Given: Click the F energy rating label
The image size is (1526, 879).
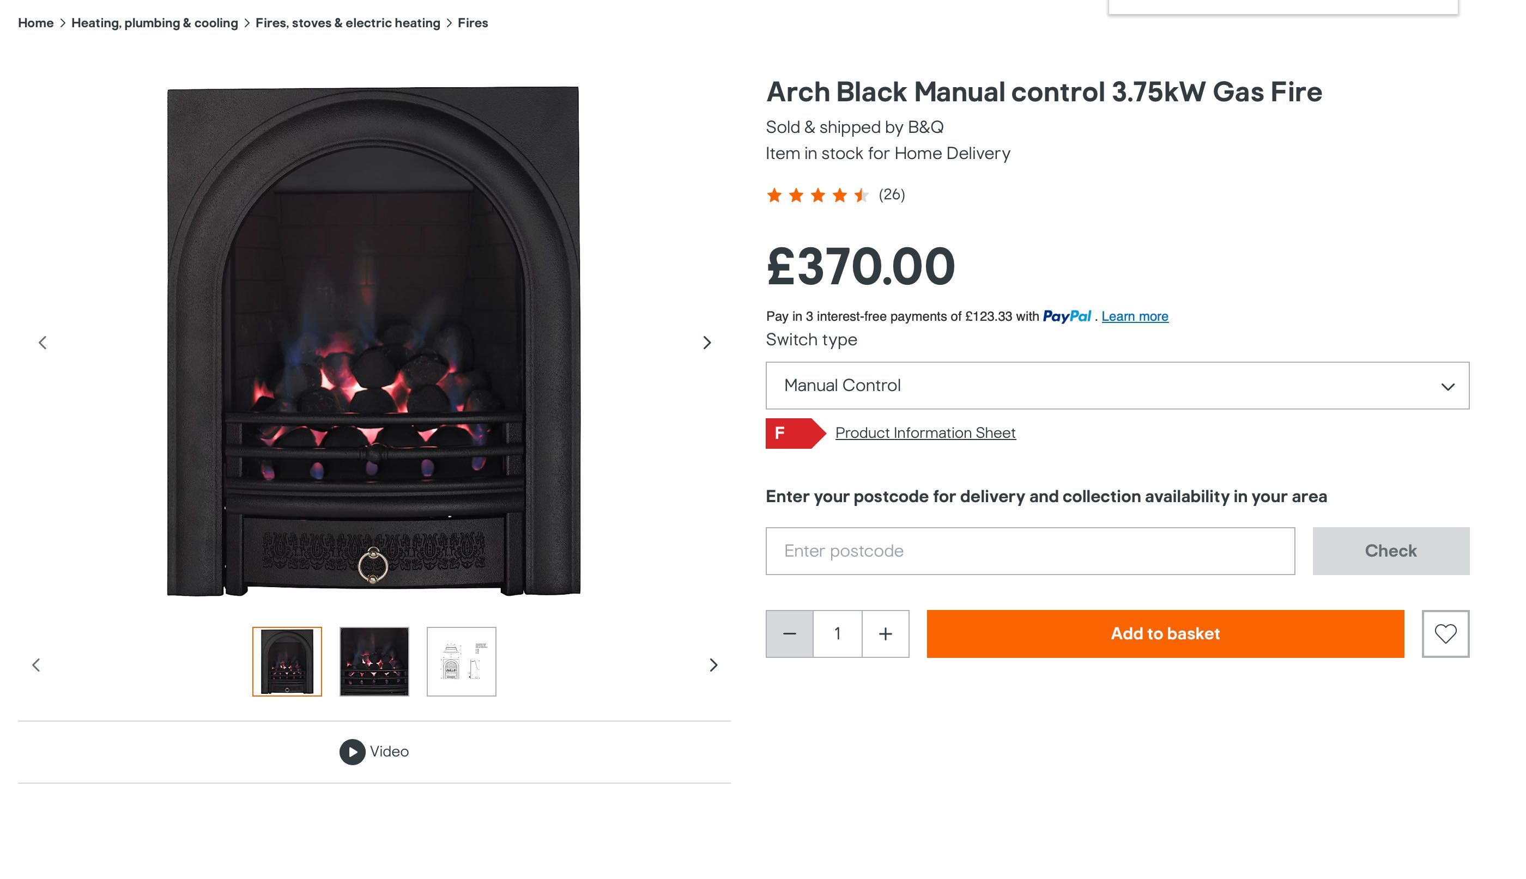Looking at the screenshot, I should click(x=795, y=433).
